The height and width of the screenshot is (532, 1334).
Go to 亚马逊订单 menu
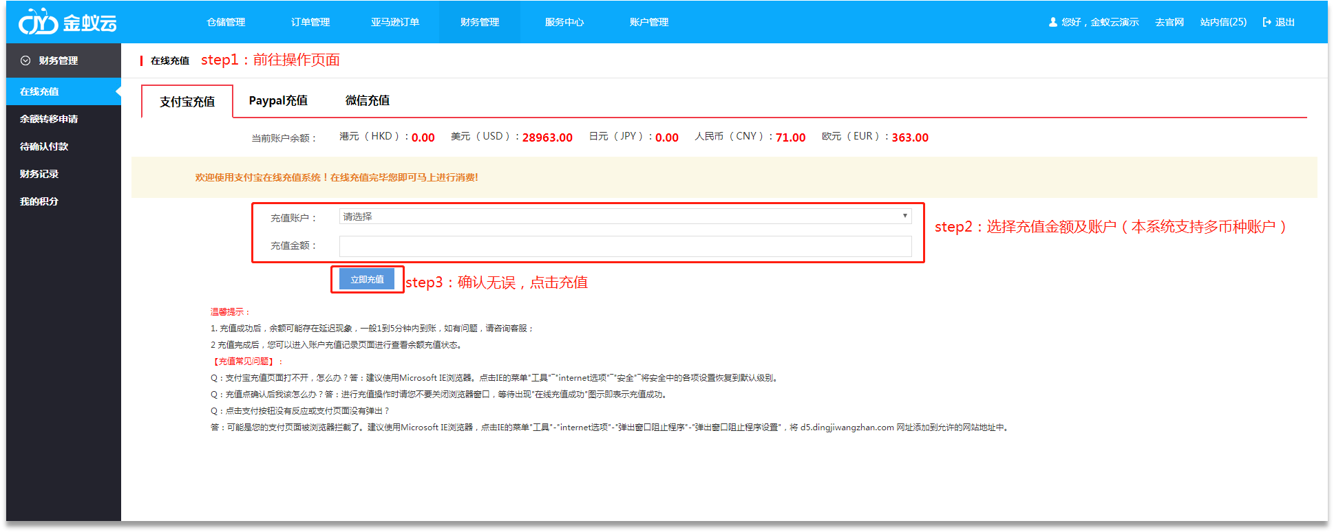pyautogui.click(x=395, y=22)
